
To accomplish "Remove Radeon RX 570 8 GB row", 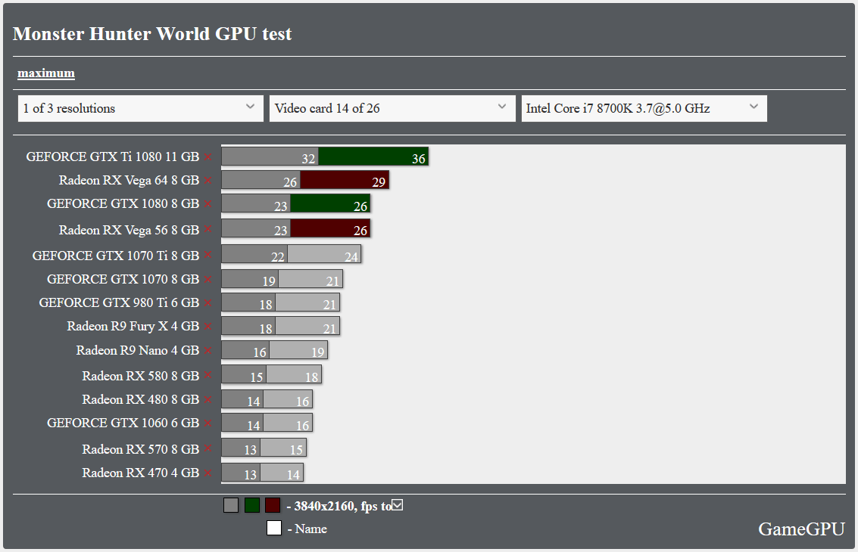I will coord(208,448).
